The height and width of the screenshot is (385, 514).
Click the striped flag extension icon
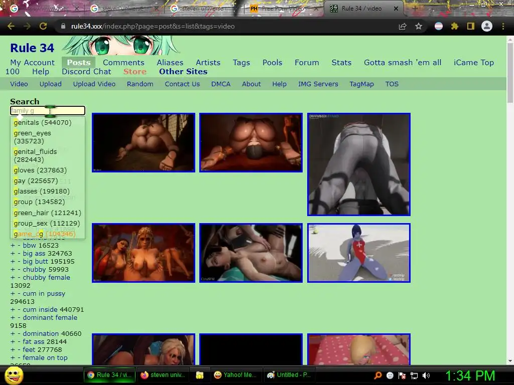[x=438, y=26]
